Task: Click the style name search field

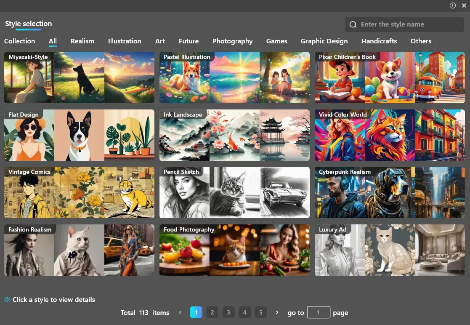Action: coord(408,24)
